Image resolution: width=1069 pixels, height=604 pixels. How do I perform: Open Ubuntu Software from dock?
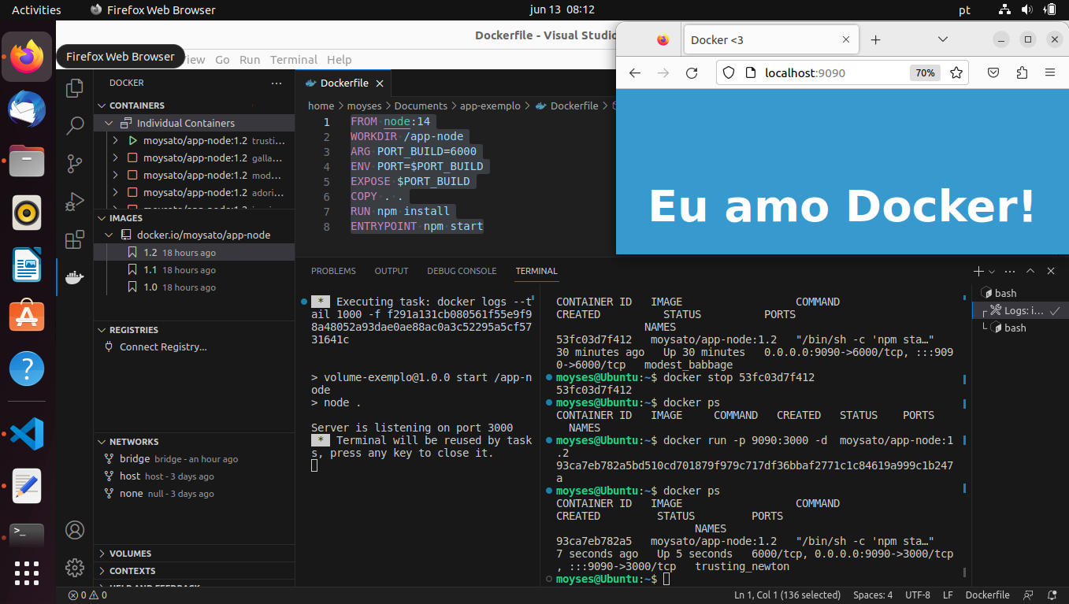27,317
